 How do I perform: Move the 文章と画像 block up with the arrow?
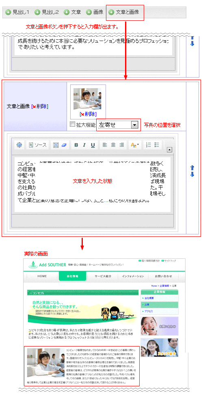pyautogui.click(x=192, y=168)
